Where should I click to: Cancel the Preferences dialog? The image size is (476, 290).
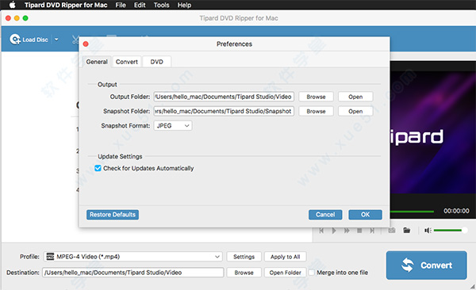click(325, 215)
